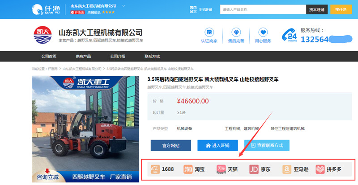Click the 服务热线 phone number
The width and height of the screenshot is (358, 185).
click(x=327, y=39)
